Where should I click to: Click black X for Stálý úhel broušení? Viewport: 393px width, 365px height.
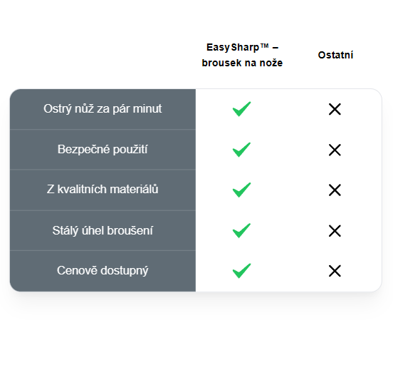[335, 231]
